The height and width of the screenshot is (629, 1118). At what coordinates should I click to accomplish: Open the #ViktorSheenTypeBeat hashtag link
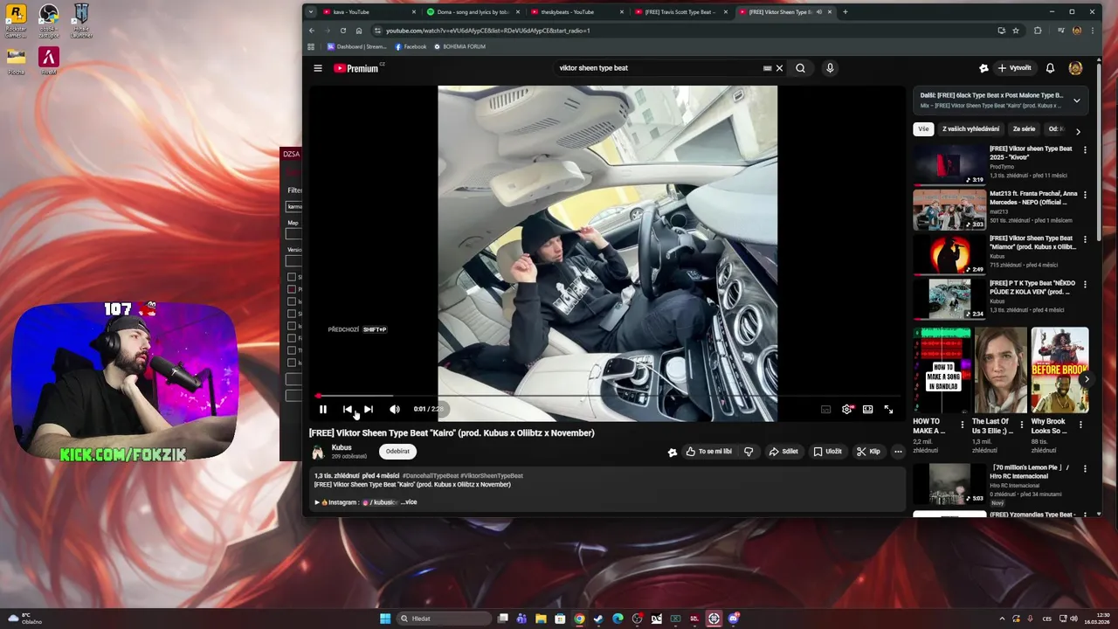click(x=492, y=476)
